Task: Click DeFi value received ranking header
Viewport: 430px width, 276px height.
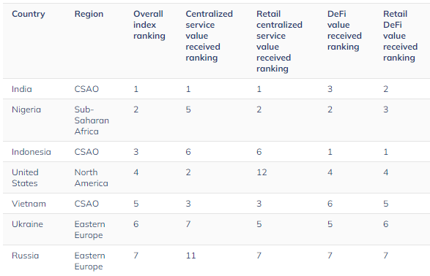Action: click(x=344, y=31)
